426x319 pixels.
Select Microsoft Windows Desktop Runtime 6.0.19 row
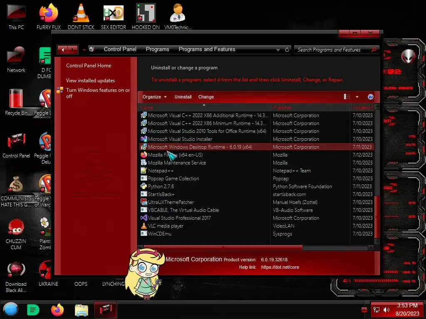pos(256,147)
